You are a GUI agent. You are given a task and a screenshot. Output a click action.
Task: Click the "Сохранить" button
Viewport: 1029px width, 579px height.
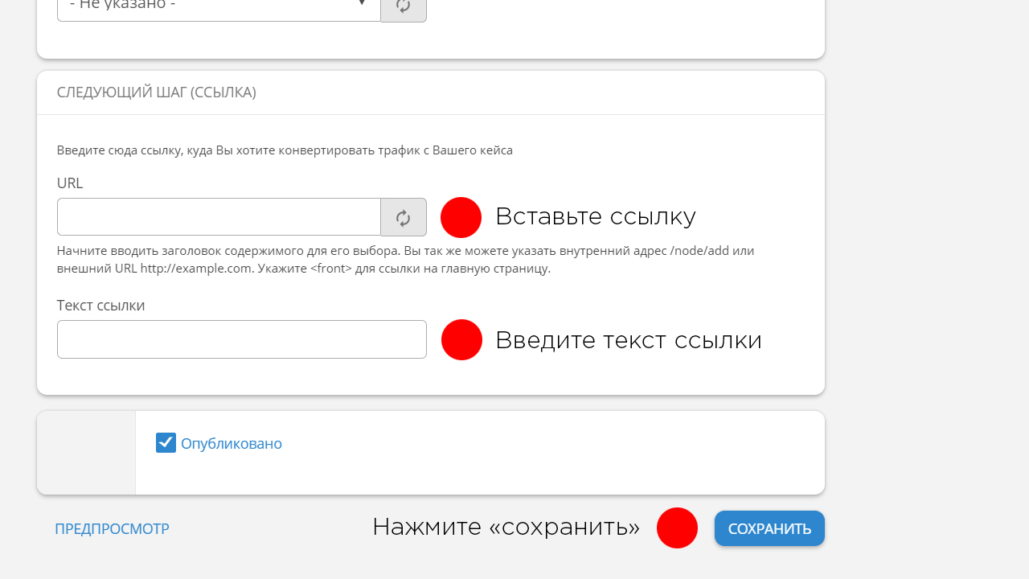click(769, 528)
